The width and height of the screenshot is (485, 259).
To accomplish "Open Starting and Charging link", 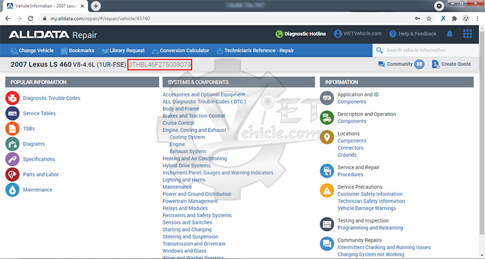I will [187, 230].
